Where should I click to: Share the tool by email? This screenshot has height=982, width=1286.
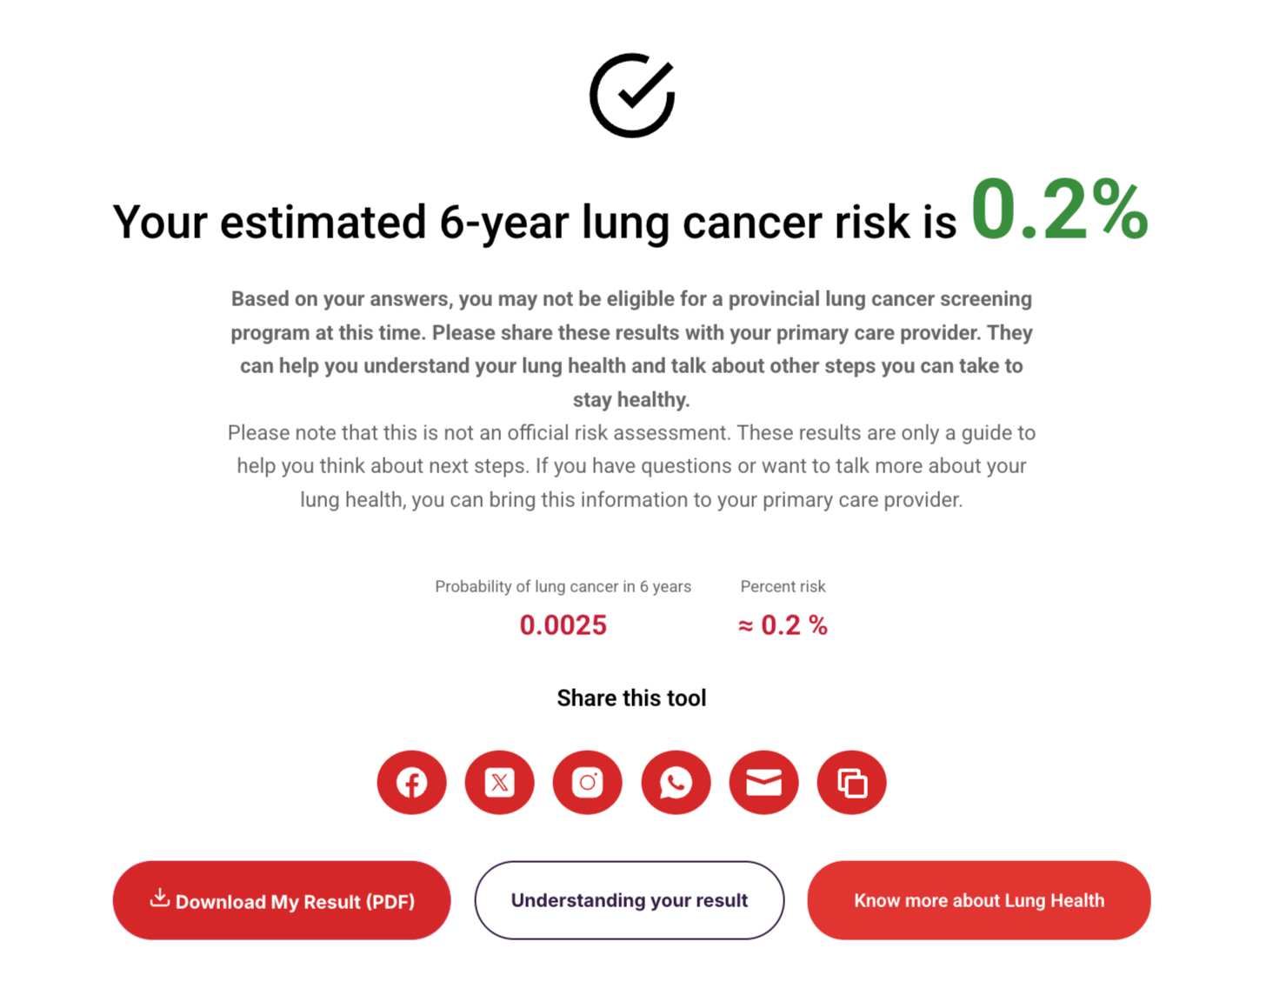[x=763, y=782]
